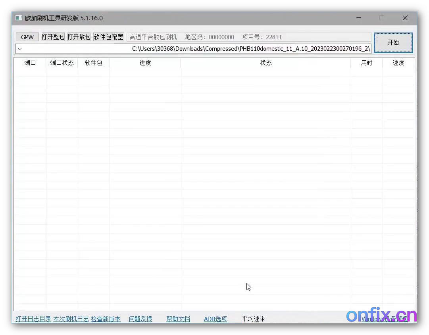Screen dimensions: 429x335
Task: Select the GPW mode button
Action: pyautogui.click(x=27, y=37)
